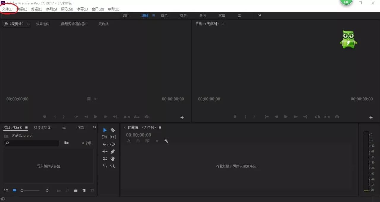The width and height of the screenshot is (380, 202).
Task: Play in Program monitor
Action: [x=286, y=117]
